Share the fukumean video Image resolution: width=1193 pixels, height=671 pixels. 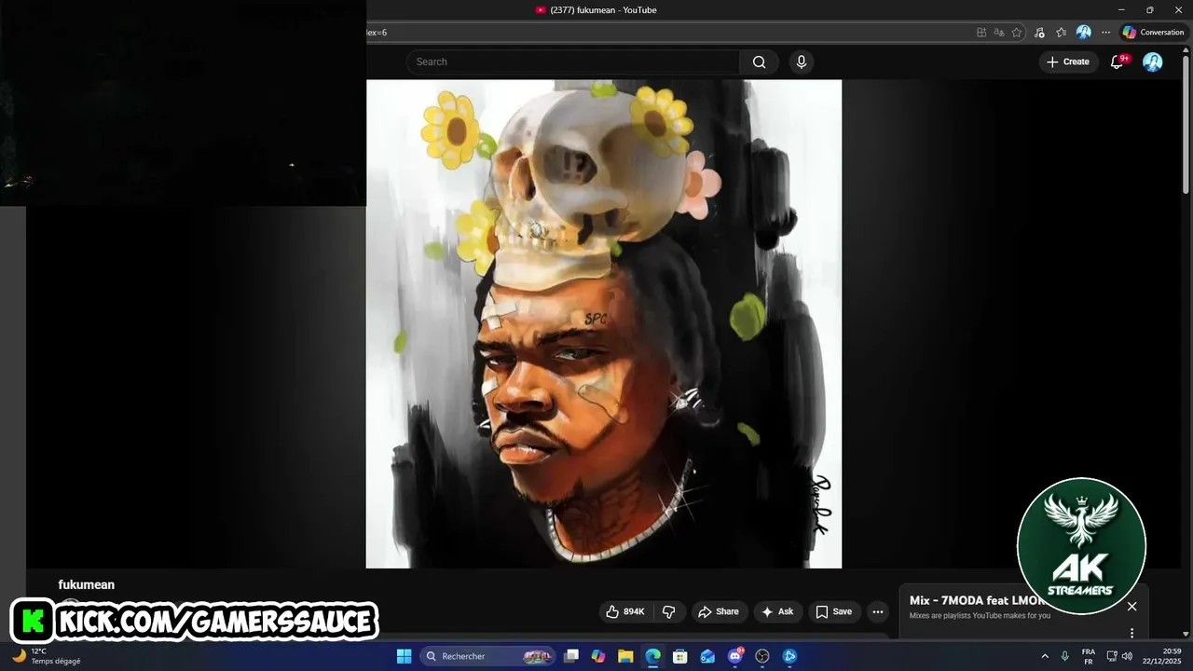(x=719, y=611)
